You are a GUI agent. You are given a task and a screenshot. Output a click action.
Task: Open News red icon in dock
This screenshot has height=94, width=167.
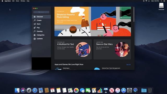coord(112,90)
